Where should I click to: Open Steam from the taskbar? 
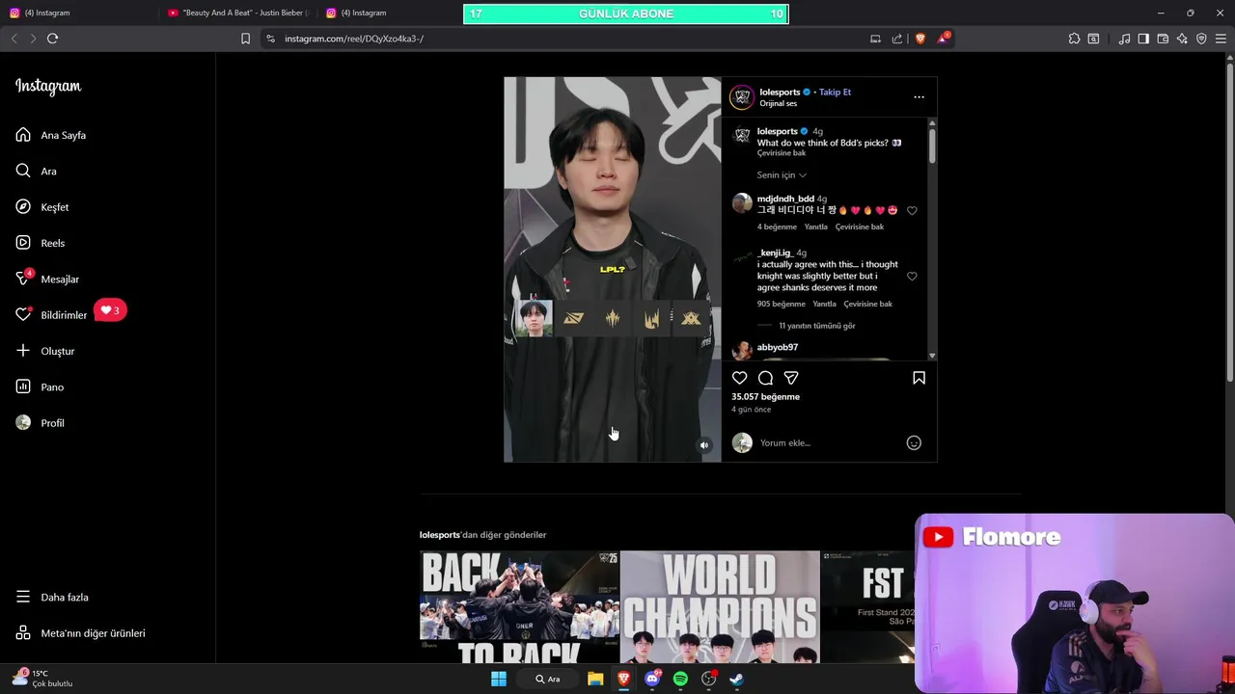pos(736,679)
